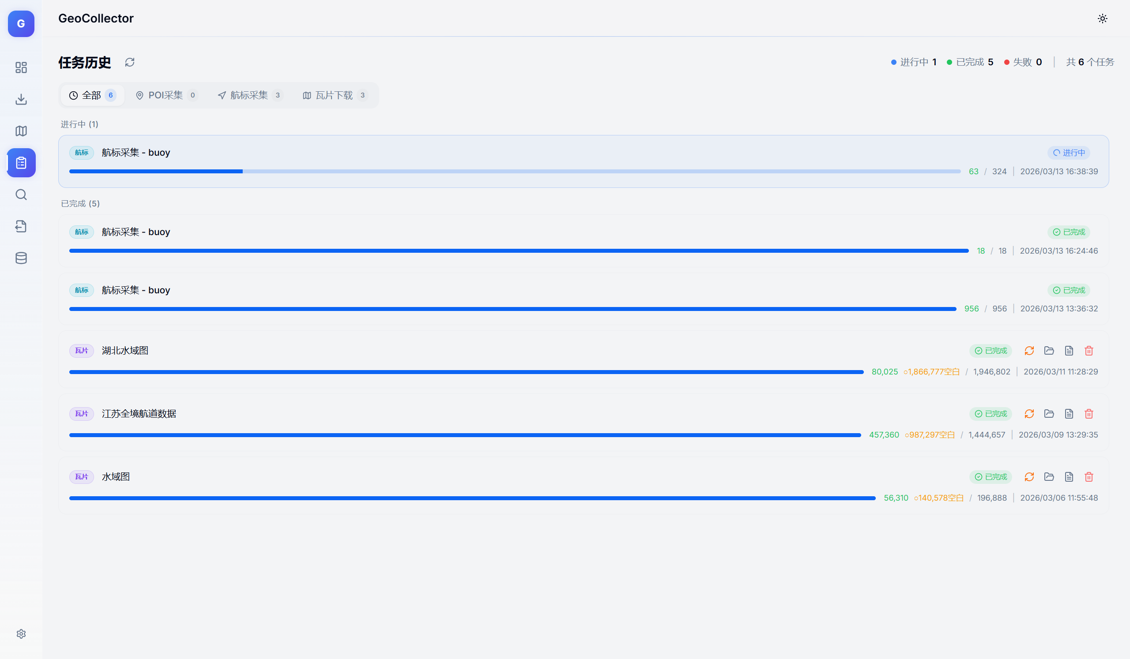Switch to the POI采集 tab
The width and height of the screenshot is (1130, 659).
[166, 95]
